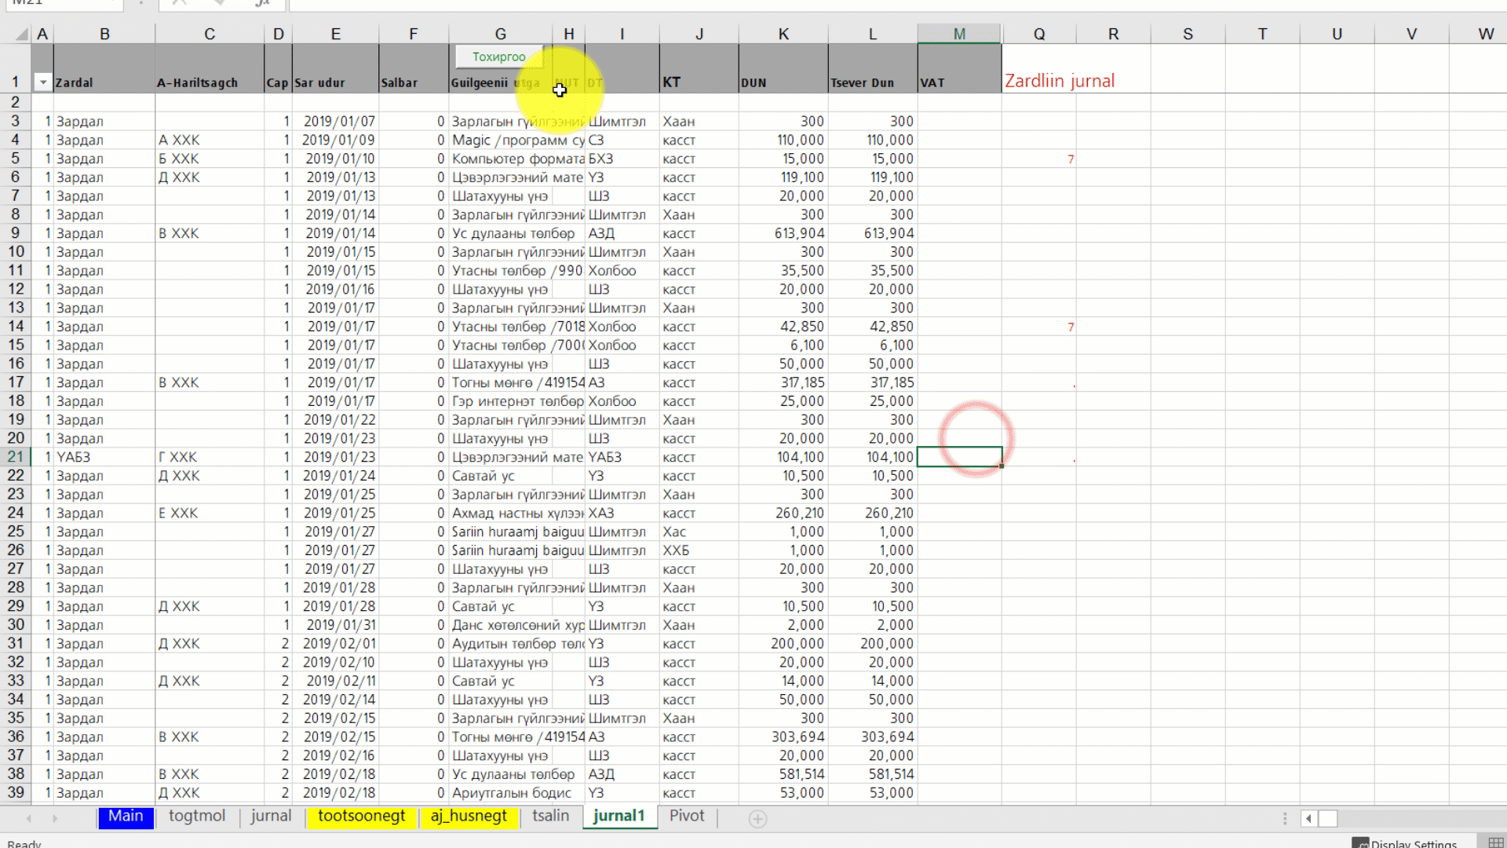Click the tab bar resize handle dots
Viewport: 1507px width, 848px height.
(x=1285, y=819)
